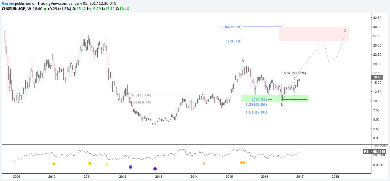Viewport: 390px width, 181px height.
Task: Click the yellow event dot in RSI pane
Action: pos(107,164)
